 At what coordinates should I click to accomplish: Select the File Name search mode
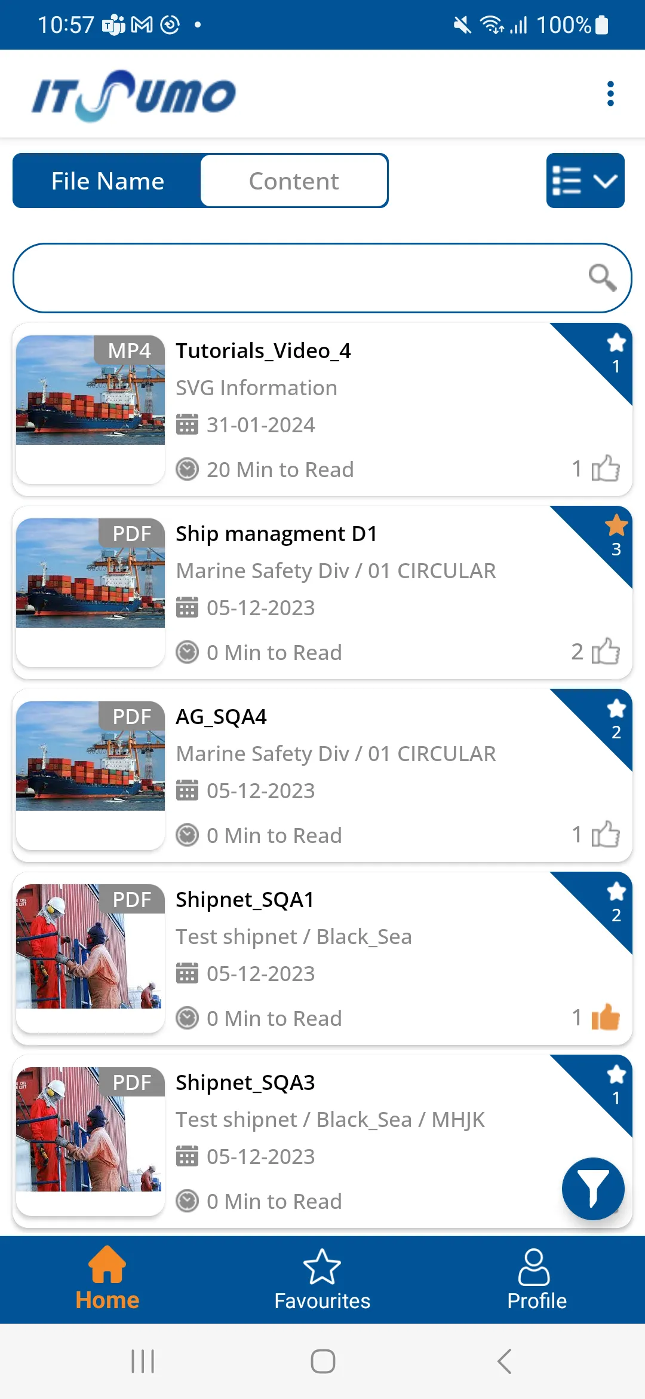(107, 181)
